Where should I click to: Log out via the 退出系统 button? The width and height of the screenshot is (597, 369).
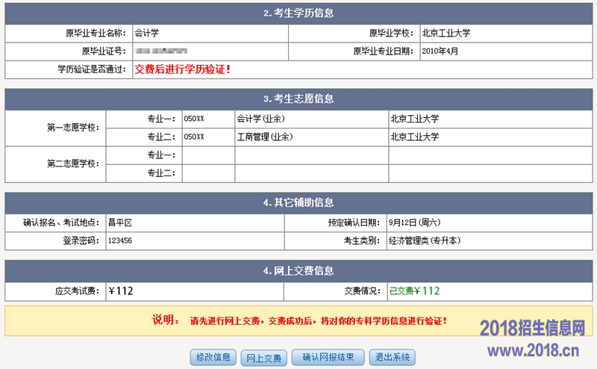(392, 357)
